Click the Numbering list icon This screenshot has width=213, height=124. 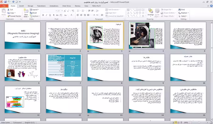click(83, 11)
